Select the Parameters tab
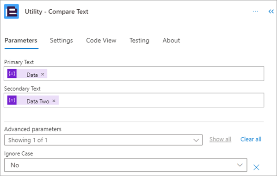 tap(21, 41)
